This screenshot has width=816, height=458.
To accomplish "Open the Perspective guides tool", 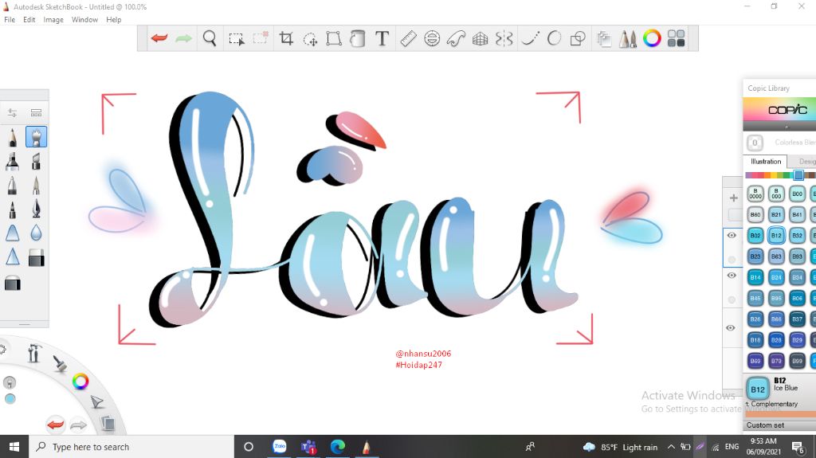I will pos(481,38).
